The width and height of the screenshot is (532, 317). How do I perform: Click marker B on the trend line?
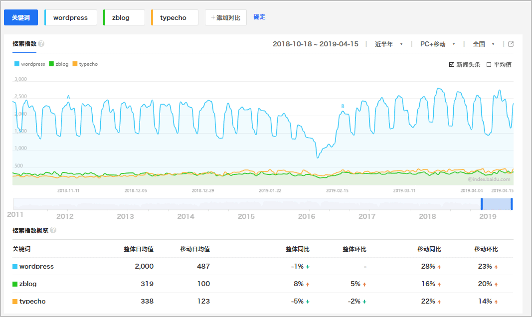click(343, 106)
